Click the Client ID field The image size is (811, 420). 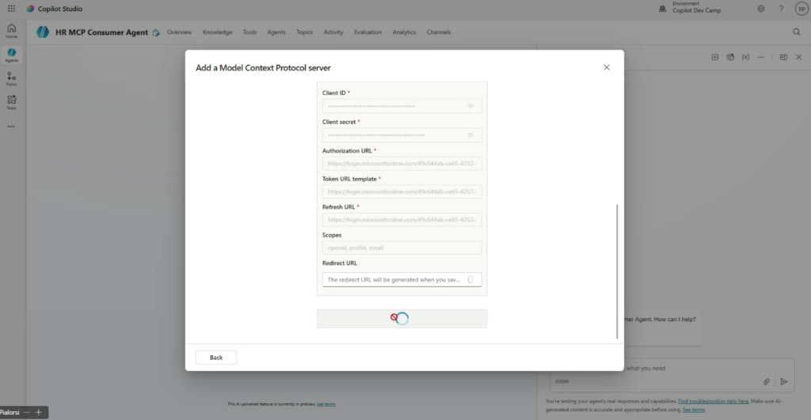(402, 106)
